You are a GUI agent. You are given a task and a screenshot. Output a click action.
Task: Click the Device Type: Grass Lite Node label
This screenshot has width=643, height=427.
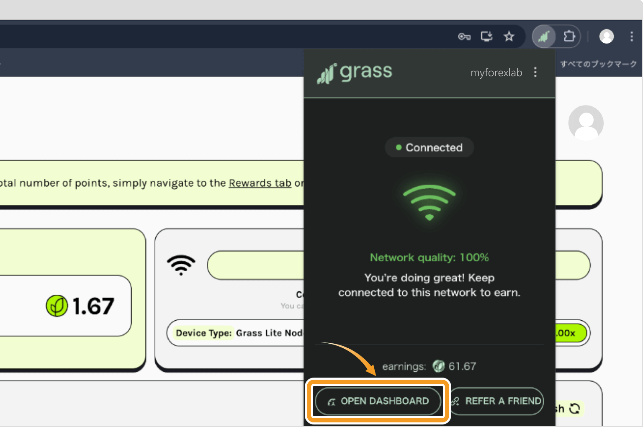click(239, 333)
